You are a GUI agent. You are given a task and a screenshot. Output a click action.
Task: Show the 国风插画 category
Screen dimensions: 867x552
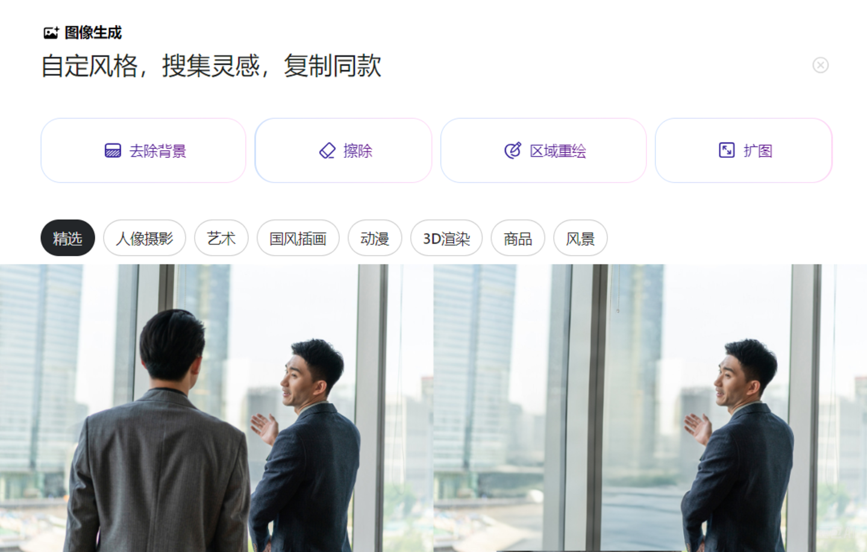pyautogui.click(x=298, y=238)
